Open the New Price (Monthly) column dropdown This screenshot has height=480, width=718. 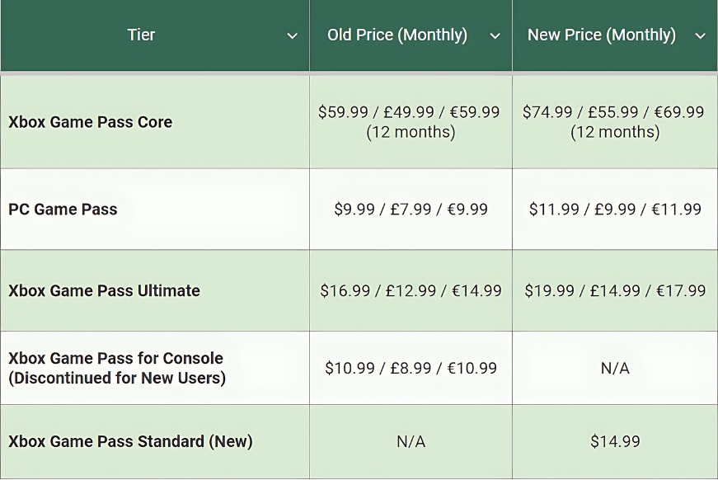click(700, 36)
